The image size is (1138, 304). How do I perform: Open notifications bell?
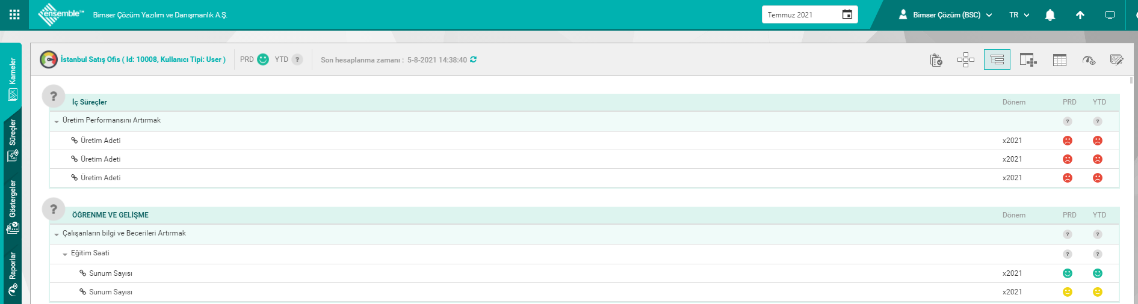click(1050, 15)
